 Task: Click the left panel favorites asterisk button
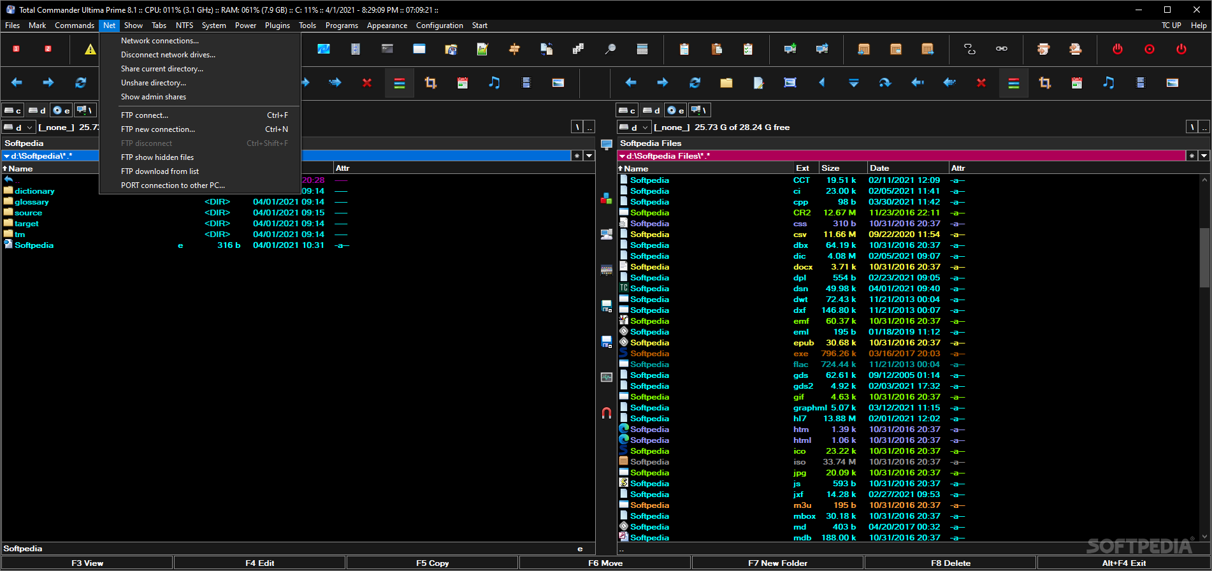click(x=577, y=156)
